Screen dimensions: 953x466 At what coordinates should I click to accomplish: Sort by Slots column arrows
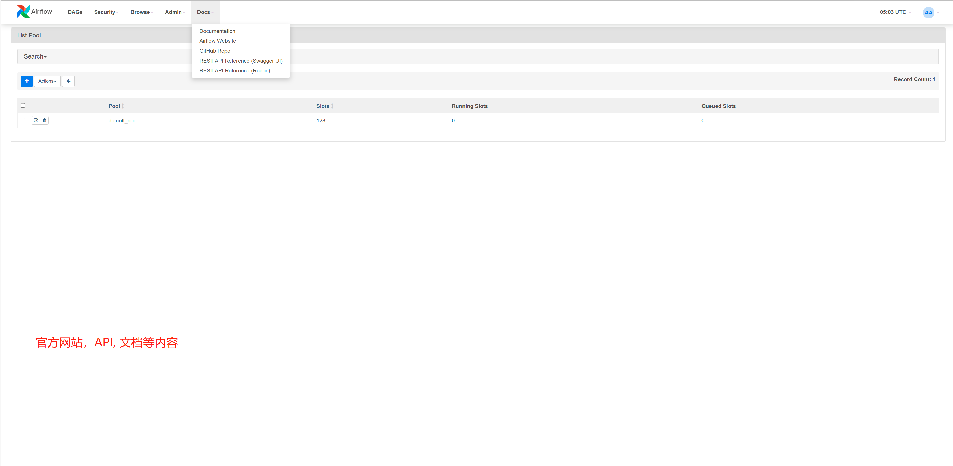tap(332, 106)
